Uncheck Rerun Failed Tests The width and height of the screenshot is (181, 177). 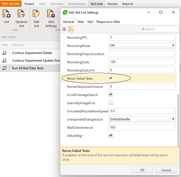pos(111,78)
